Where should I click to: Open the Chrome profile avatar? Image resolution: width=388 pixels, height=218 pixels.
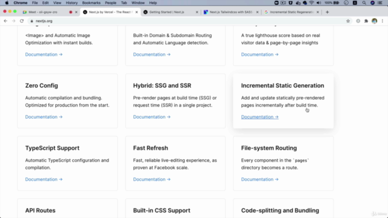click(375, 21)
